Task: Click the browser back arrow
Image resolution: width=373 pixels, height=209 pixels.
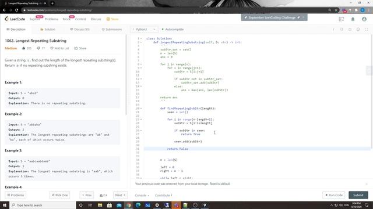Action: (4, 10)
